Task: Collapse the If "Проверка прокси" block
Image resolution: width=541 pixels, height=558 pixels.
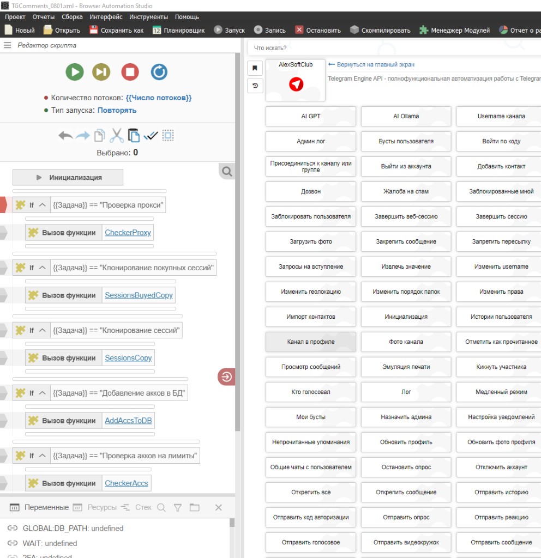Action: [x=43, y=205]
